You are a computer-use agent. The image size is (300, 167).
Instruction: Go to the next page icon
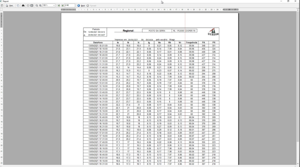(63, 6)
